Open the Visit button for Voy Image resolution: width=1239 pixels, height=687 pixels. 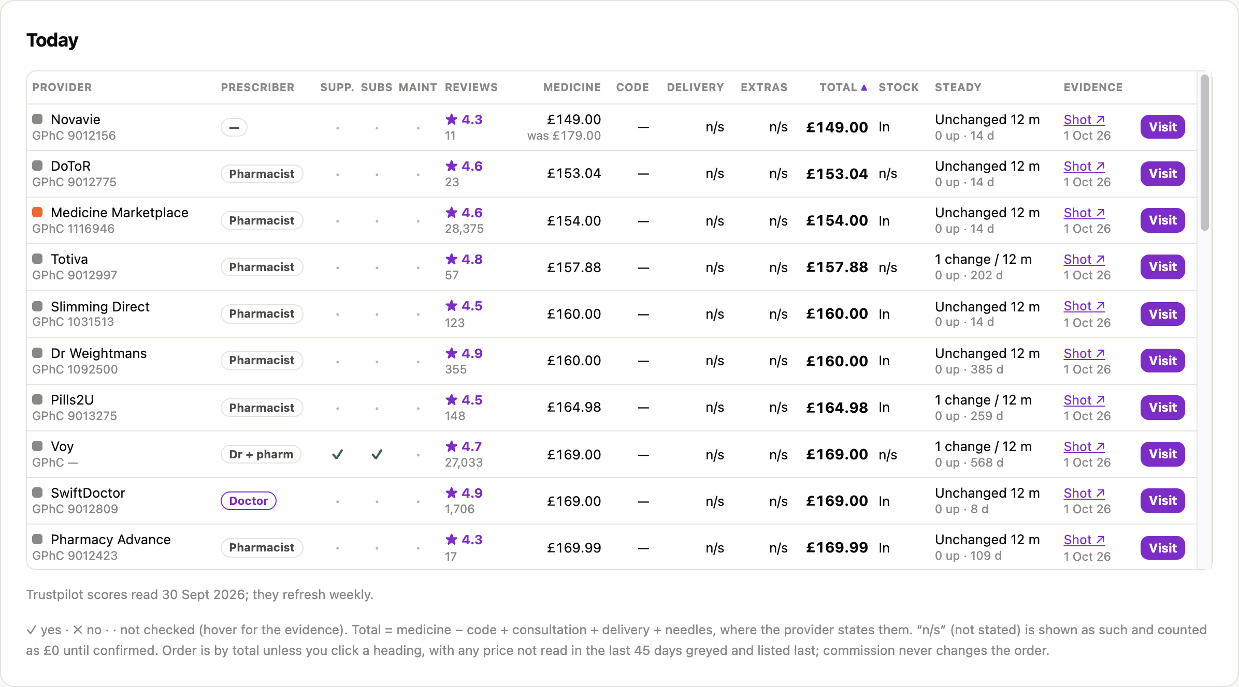coord(1162,454)
